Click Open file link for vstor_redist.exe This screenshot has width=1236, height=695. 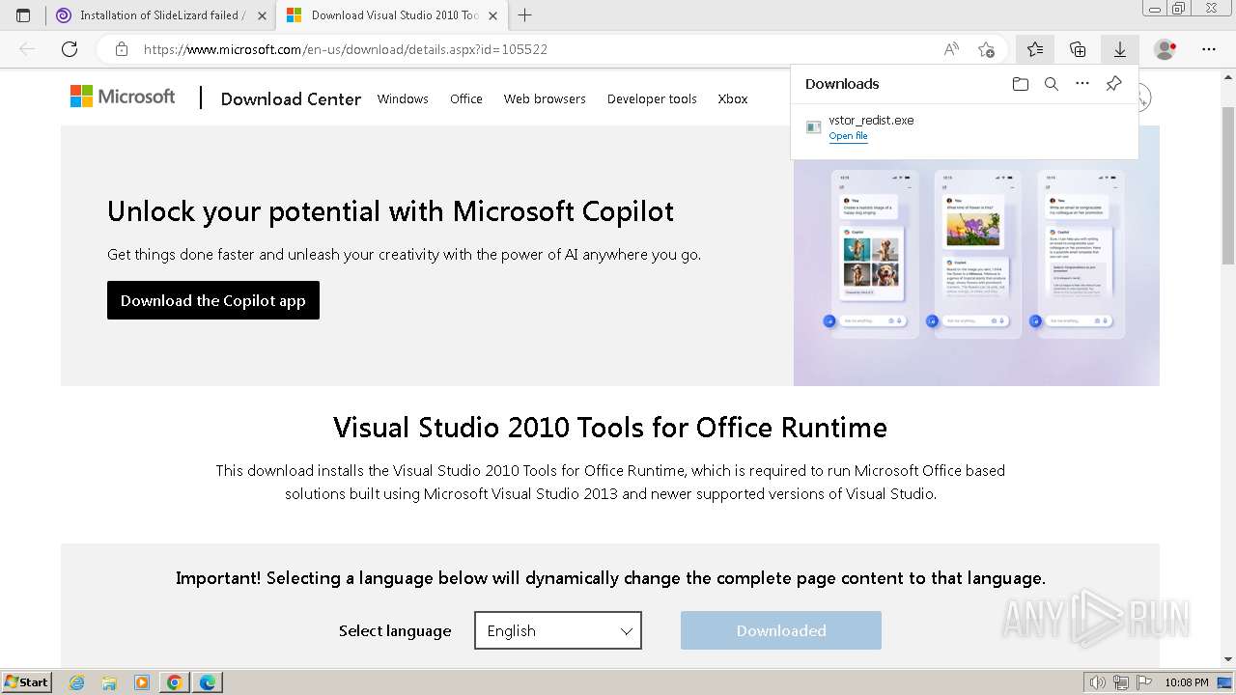[848, 136]
